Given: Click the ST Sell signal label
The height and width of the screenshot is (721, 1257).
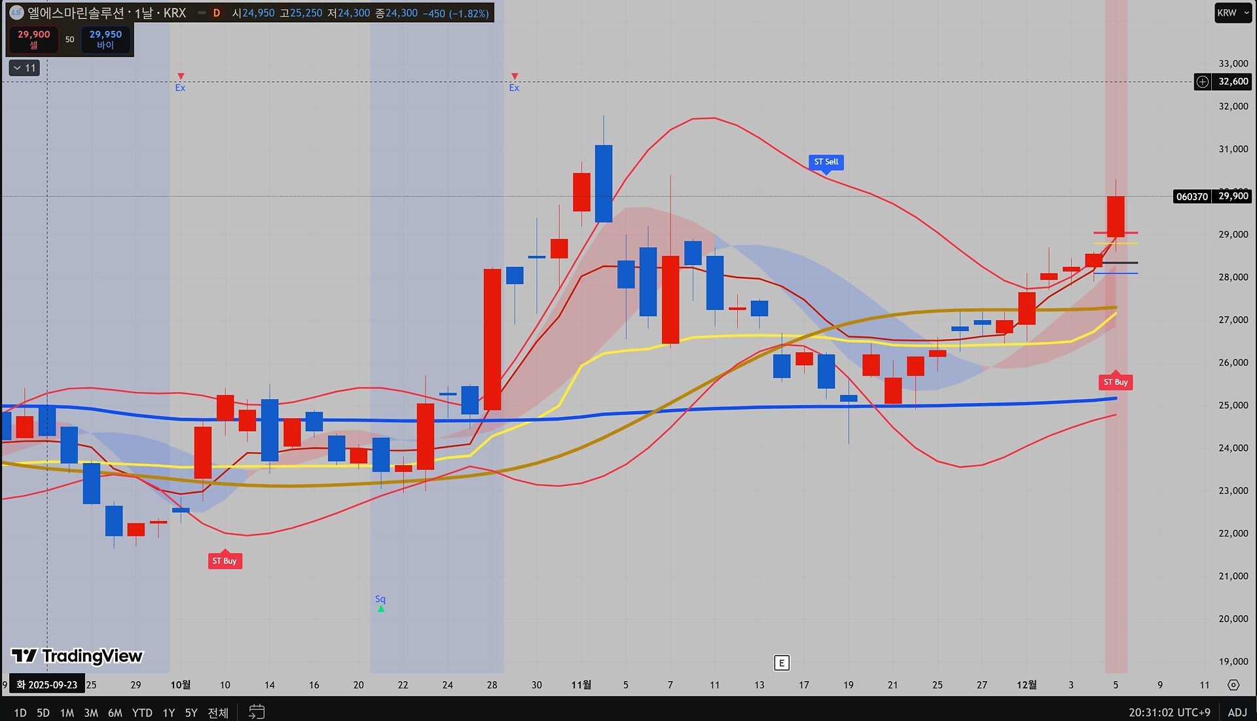Looking at the screenshot, I should [x=826, y=162].
